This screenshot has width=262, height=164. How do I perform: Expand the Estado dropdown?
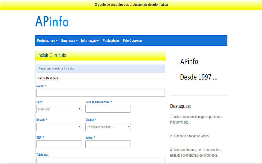[59, 127]
